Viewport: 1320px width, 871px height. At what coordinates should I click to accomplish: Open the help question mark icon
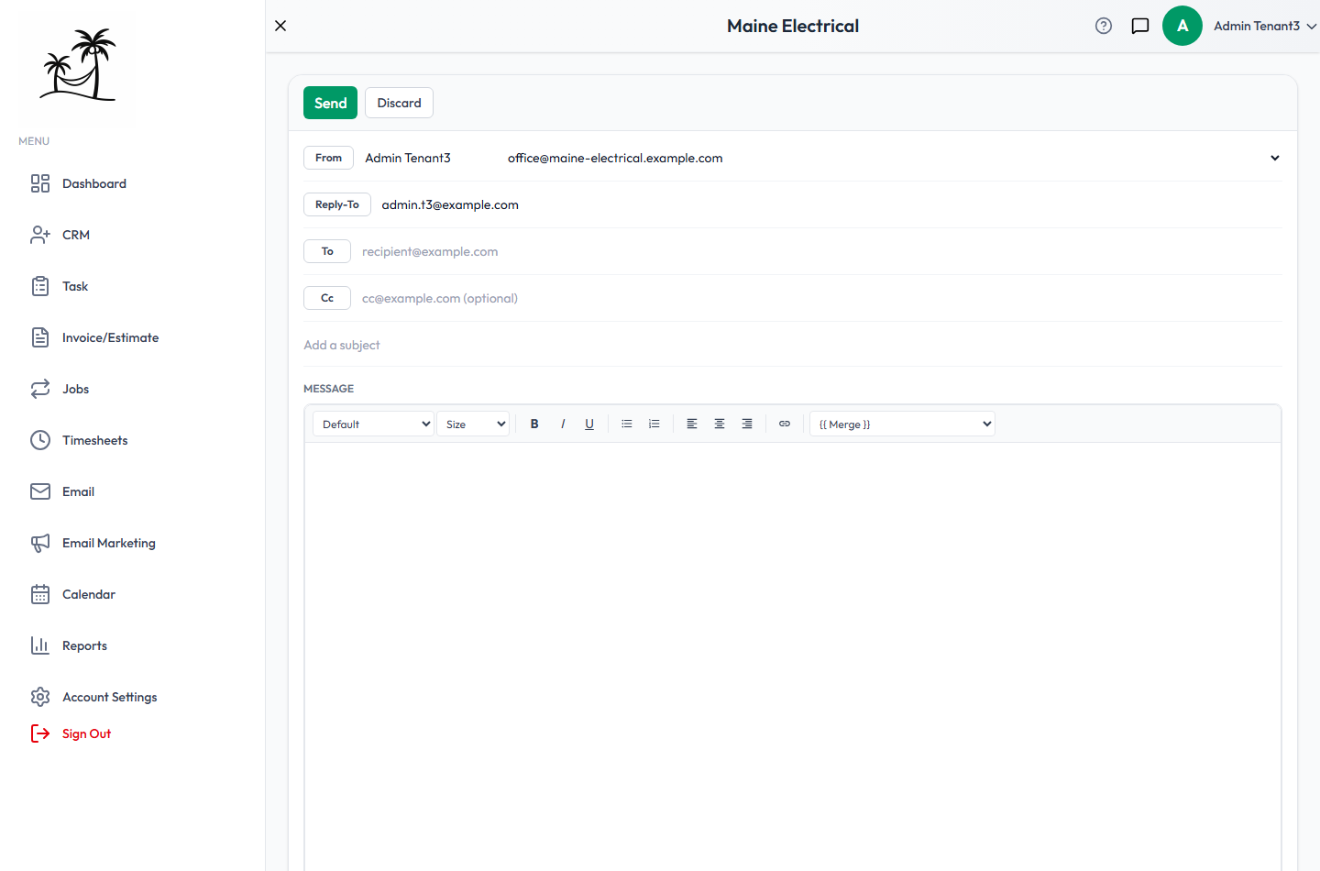(1104, 26)
